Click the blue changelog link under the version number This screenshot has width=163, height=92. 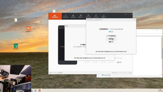tap(111, 32)
